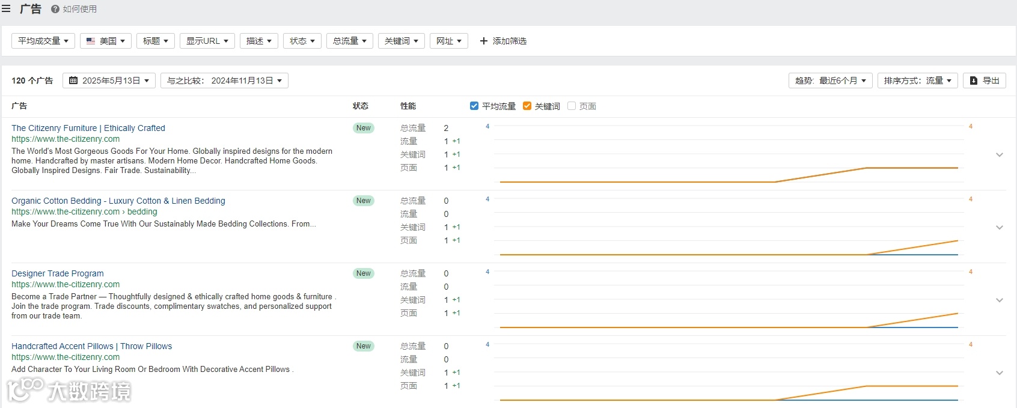Click the 广告 column header
This screenshot has width=1017, height=408.
[19, 106]
